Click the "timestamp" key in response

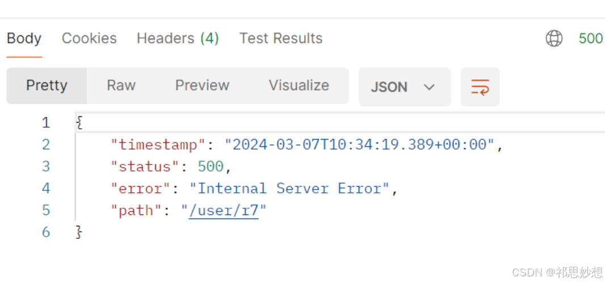(x=158, y=145)
